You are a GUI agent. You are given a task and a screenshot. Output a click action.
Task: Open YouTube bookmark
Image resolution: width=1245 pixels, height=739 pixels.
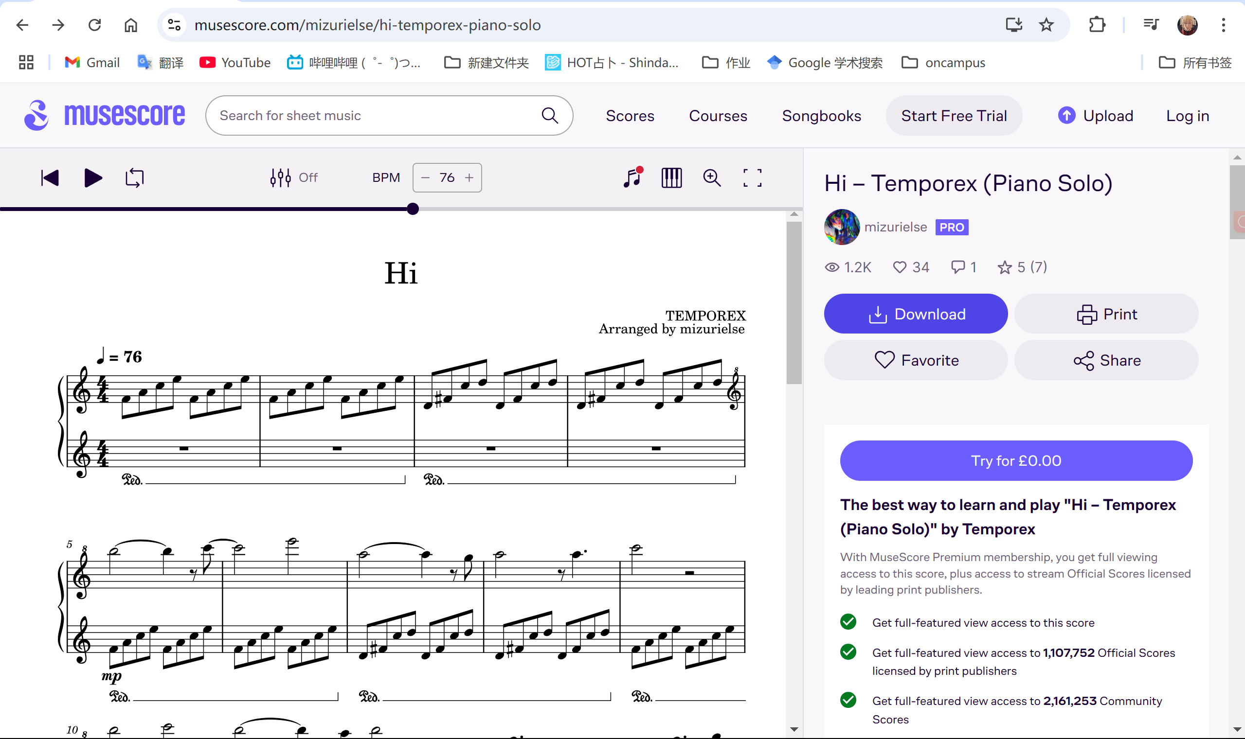click(x=235, y=62)
